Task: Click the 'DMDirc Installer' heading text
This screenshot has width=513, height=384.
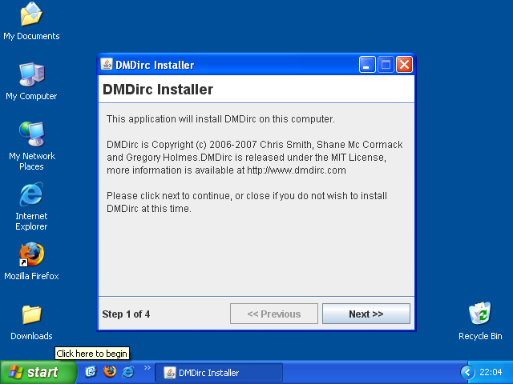Action: click(158, 90)
